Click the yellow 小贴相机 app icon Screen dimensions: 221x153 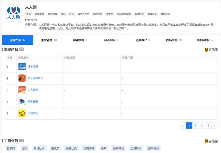(22, 113)
